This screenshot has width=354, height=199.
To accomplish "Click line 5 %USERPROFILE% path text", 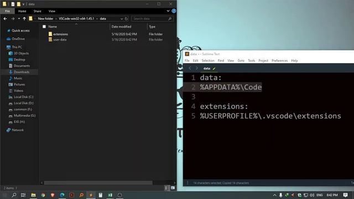I will (270, 116).
